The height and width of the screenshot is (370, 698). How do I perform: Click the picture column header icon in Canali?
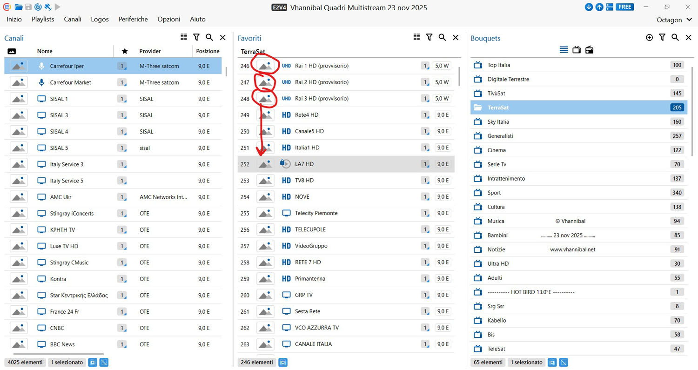[12, 51]
